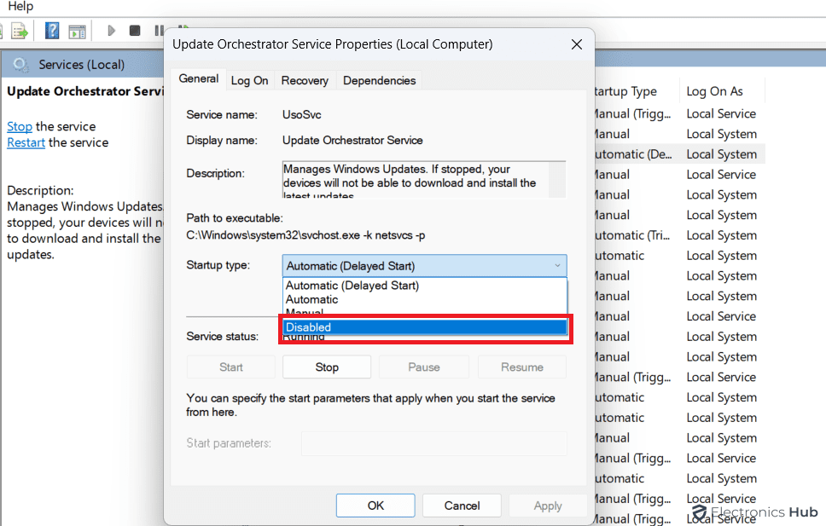Close the Update Orchestrator Service Properties dialog
Viewport: 826px width, 526px height.
(577, 44)
